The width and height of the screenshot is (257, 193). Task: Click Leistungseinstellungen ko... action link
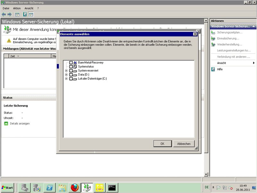tap(234, 51)
